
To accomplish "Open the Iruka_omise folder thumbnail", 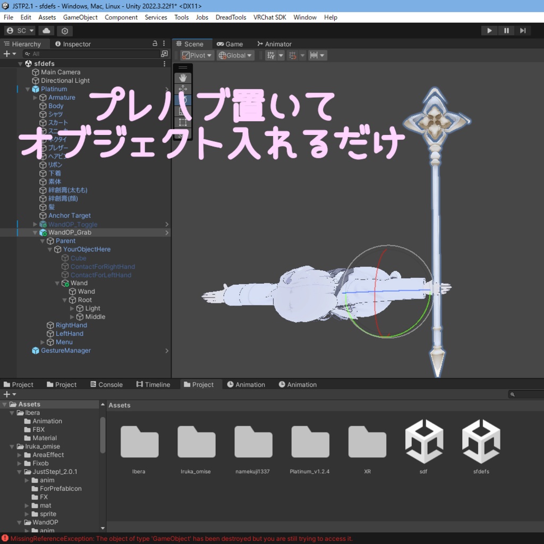I will tap(197, 442).
